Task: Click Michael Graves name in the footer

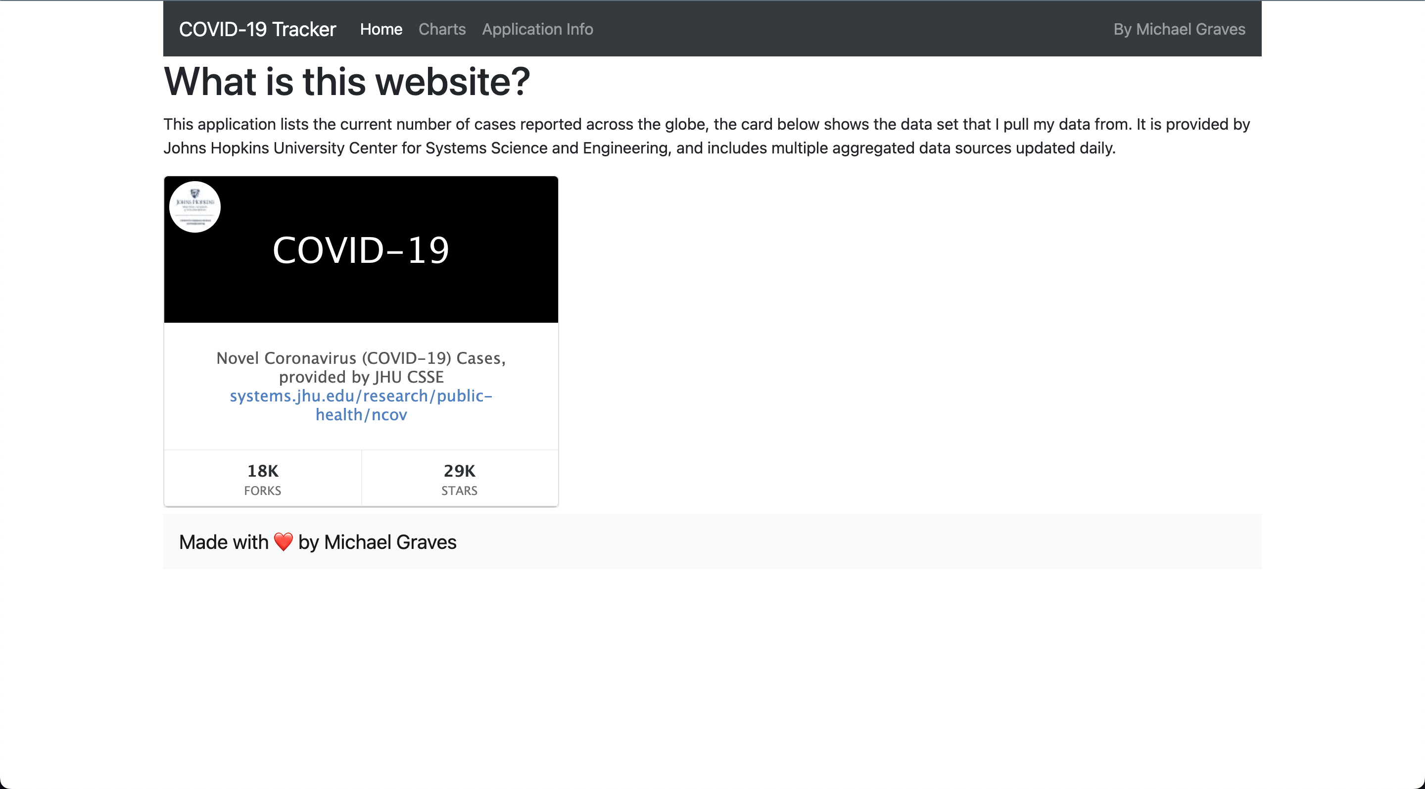Action: tap(390, 542)
